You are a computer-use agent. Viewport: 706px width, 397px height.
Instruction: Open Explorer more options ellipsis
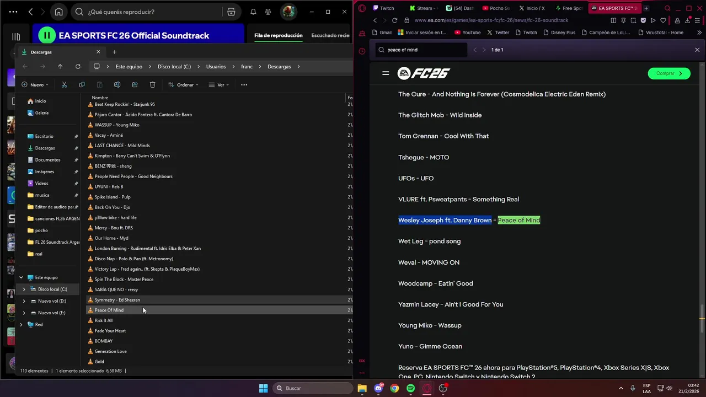(244, 84)
